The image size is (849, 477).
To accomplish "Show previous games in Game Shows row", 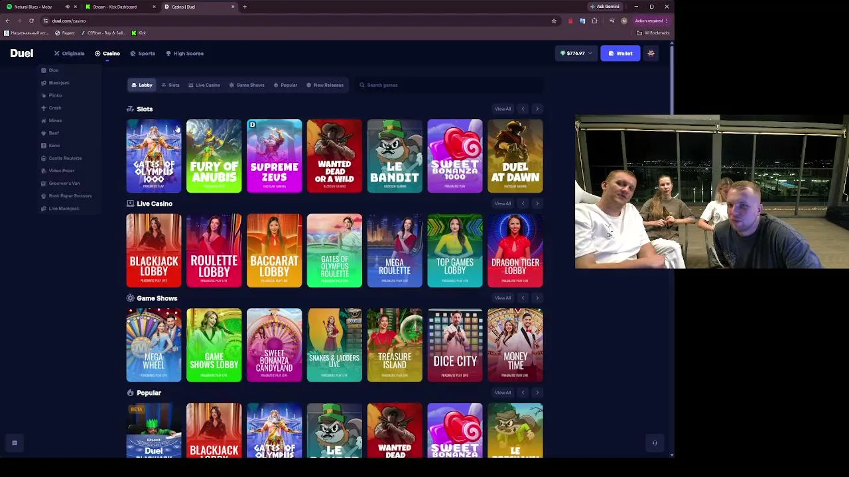I will [523, 298].
